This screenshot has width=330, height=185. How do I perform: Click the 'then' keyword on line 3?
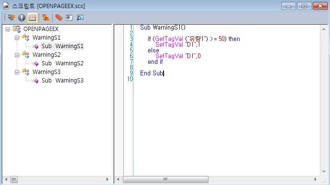tap(234, 39)
